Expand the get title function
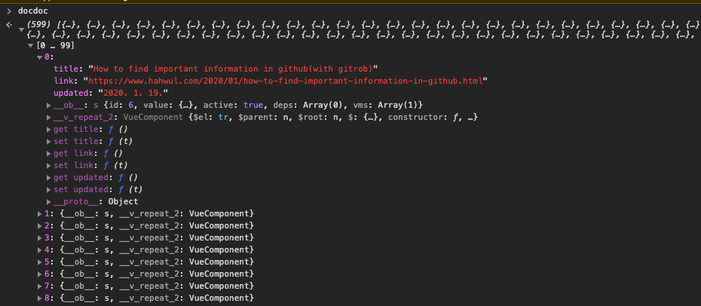701x306 pixels. click(49, 130)
